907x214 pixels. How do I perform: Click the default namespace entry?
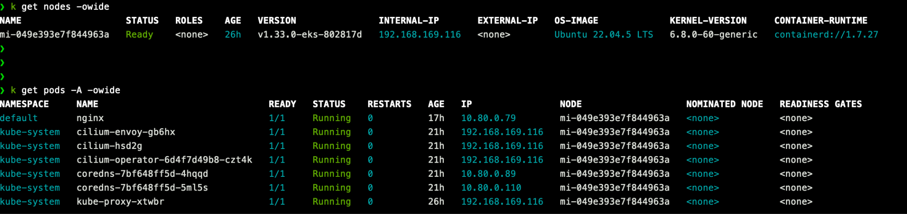(x=19, y=118)
